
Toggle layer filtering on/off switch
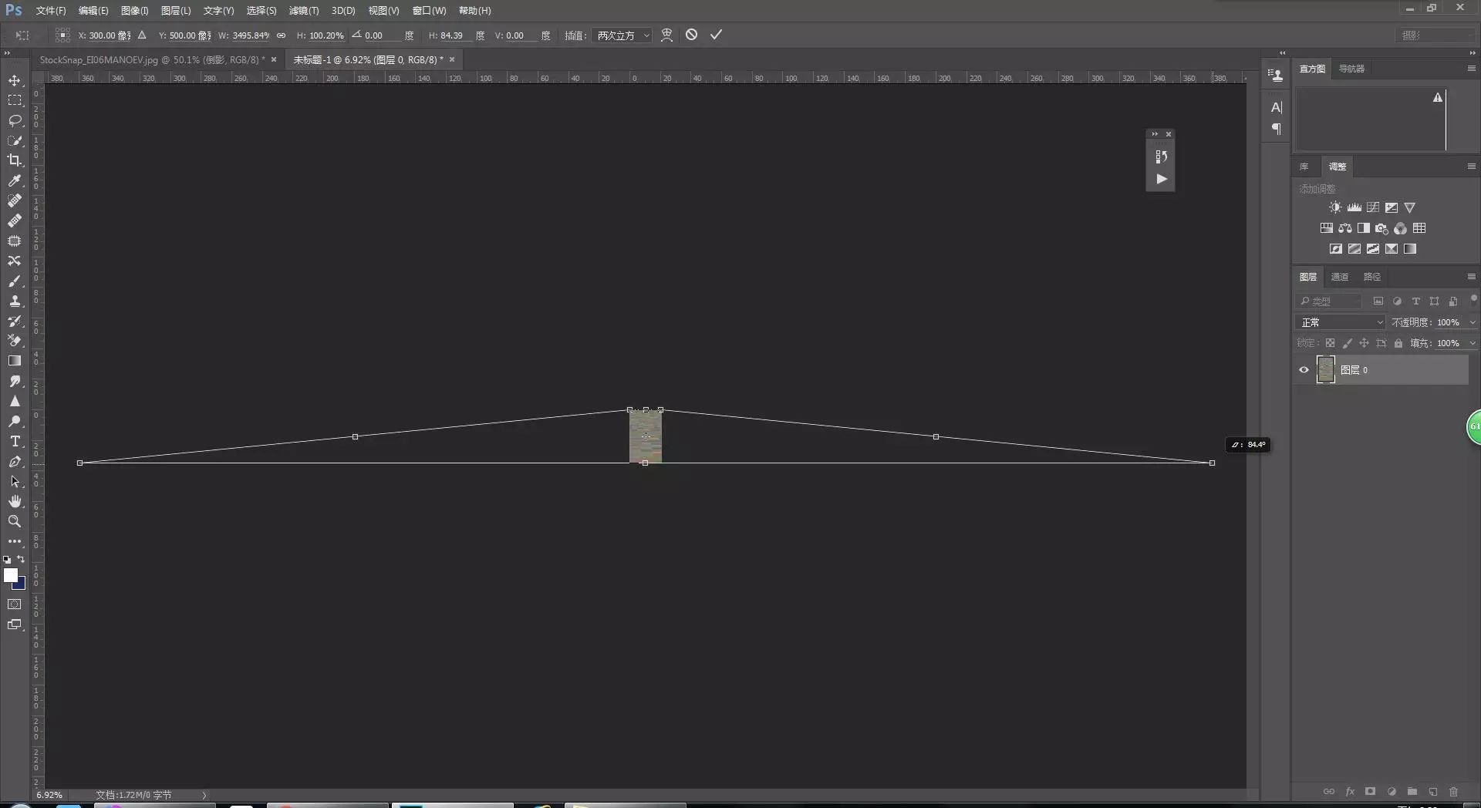(1473, 299)
